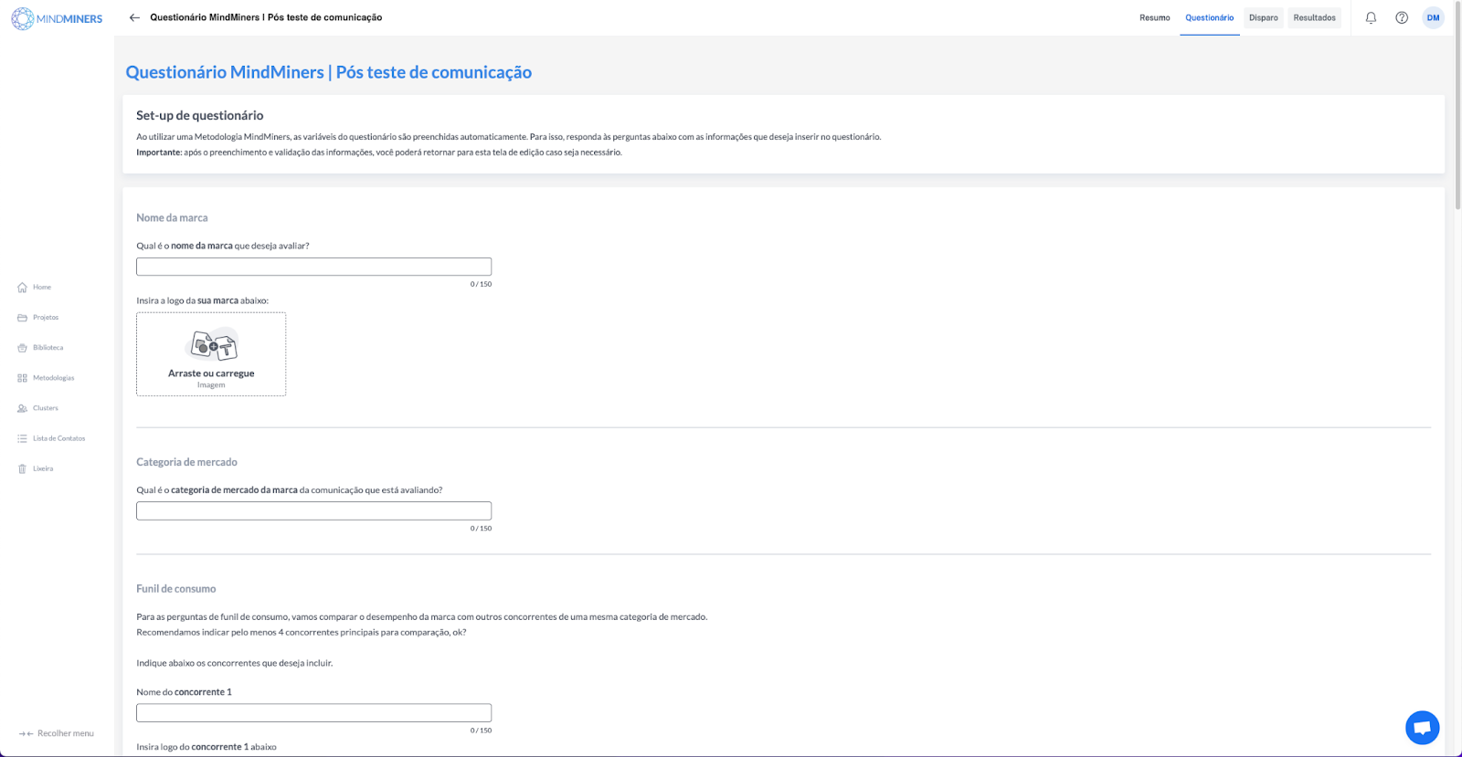Click the Set-up de questionário heading

coord(200,115)
